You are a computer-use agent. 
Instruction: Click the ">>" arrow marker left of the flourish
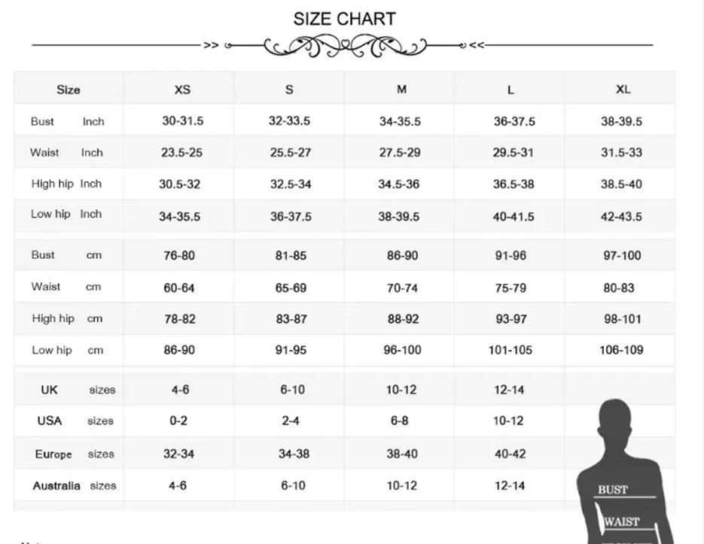[x=212, y=45]
